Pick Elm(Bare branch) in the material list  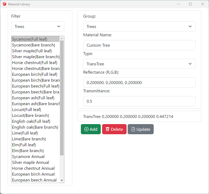(x=28, y=151)
